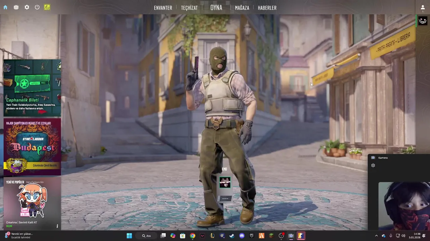430x241 pixels.
Task: Open network settings tray icon
Action: tap(398, 236)
